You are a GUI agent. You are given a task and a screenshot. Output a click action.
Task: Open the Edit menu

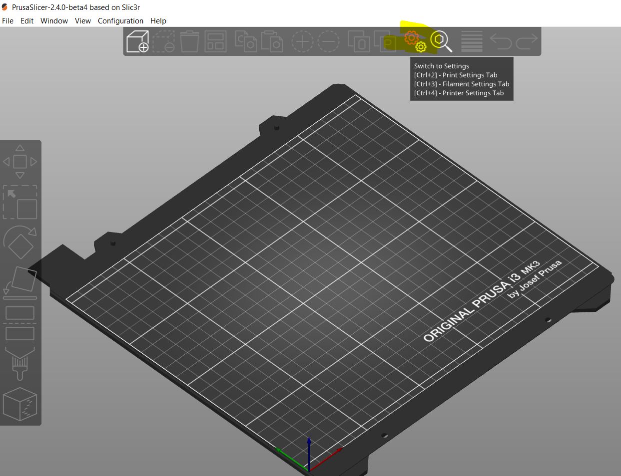27,20
